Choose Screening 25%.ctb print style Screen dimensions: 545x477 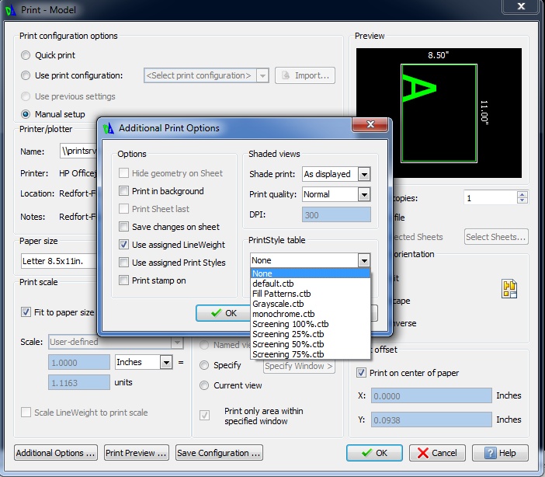[310, 334]
